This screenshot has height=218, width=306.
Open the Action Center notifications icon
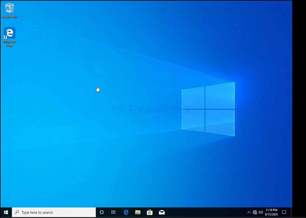coord(284,212)
